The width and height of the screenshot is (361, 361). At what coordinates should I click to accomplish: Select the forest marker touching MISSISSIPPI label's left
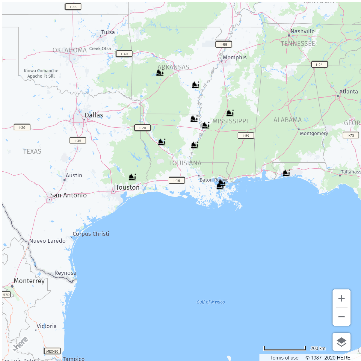coord(206,125)
